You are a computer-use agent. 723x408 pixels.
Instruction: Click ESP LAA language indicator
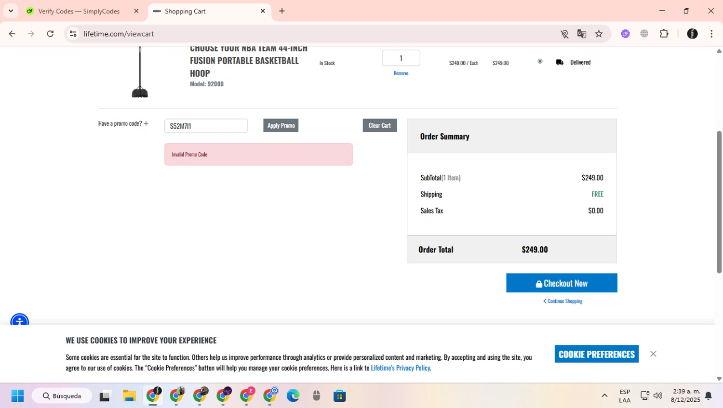625,396
